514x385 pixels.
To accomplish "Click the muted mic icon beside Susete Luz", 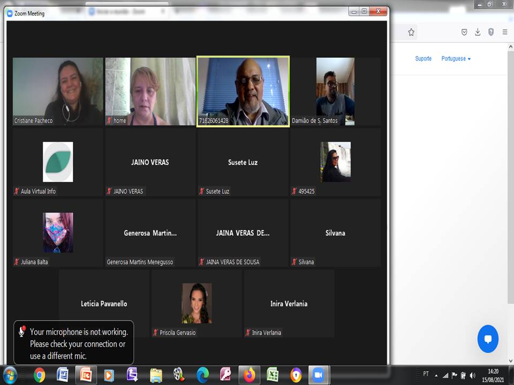I will tap(202, 191).
